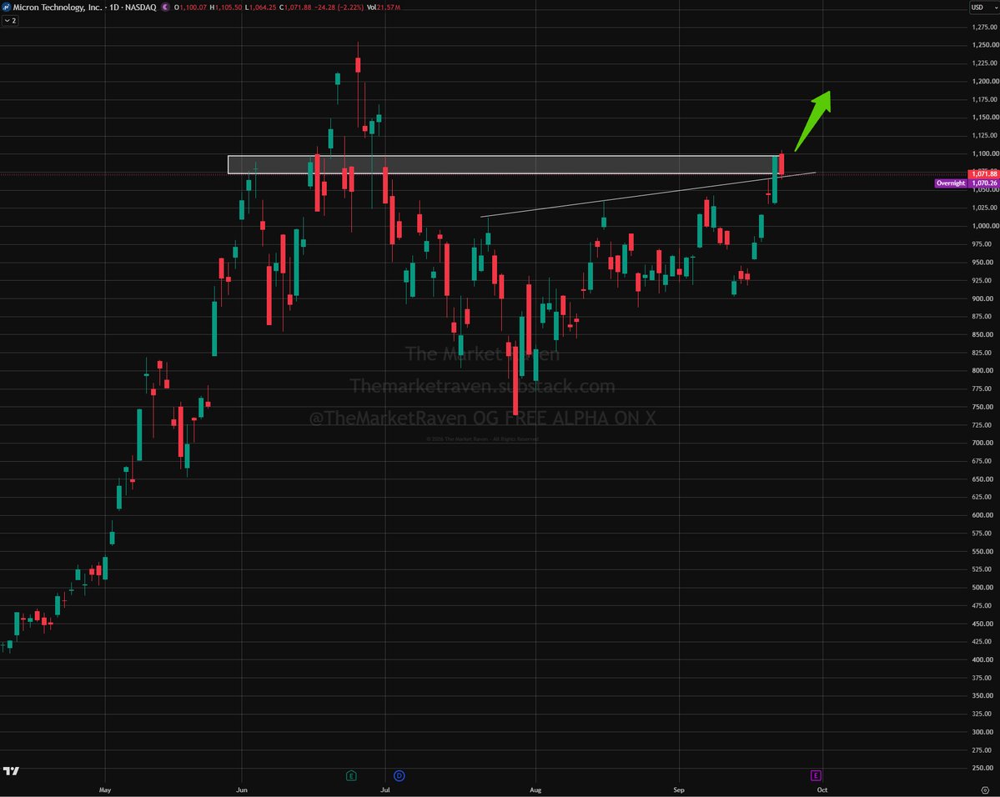Click the 1,000.00 price scale label
The image size is (1000, 797).
point(985,226)
